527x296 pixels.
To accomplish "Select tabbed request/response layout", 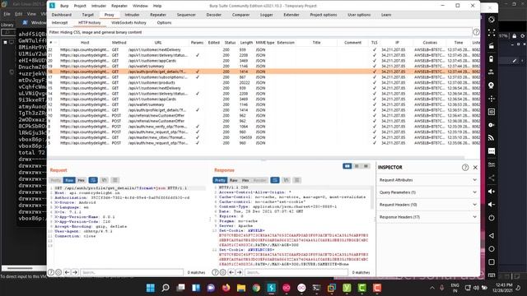I will [x=366, y=166].
